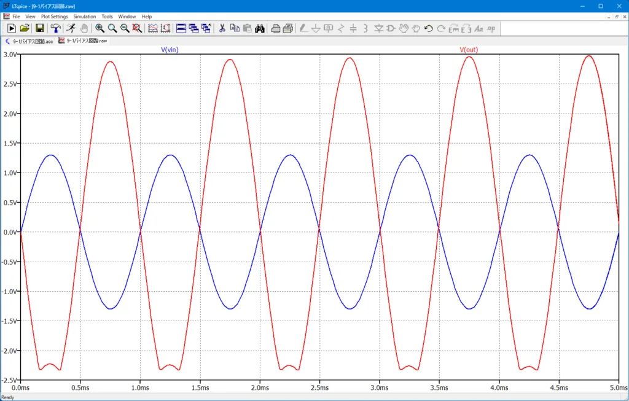The height and width of the screenshot is (401, 629).
Task: Tile windows with the Tile Horizontally icon
Action: [x=181, y=28]
